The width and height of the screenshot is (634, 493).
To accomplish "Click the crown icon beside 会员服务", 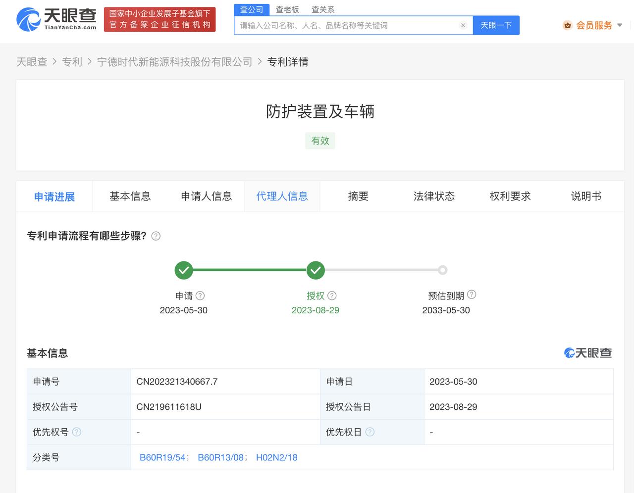I will pos(567,25).
